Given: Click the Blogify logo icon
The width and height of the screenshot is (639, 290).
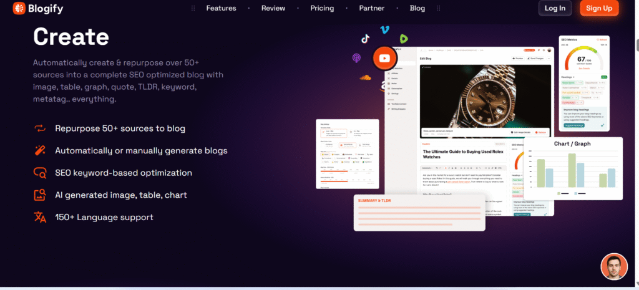Looking at the screenshot, I should [x=19, y=8].
